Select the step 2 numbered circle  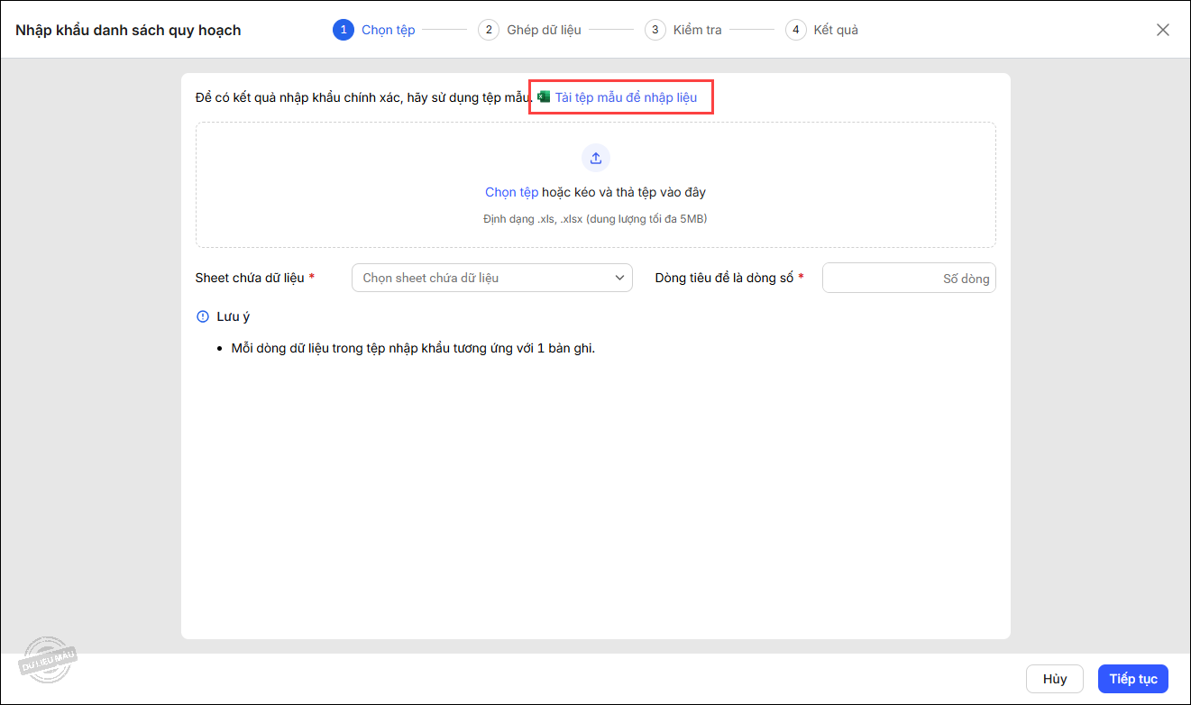click(488, 30)
